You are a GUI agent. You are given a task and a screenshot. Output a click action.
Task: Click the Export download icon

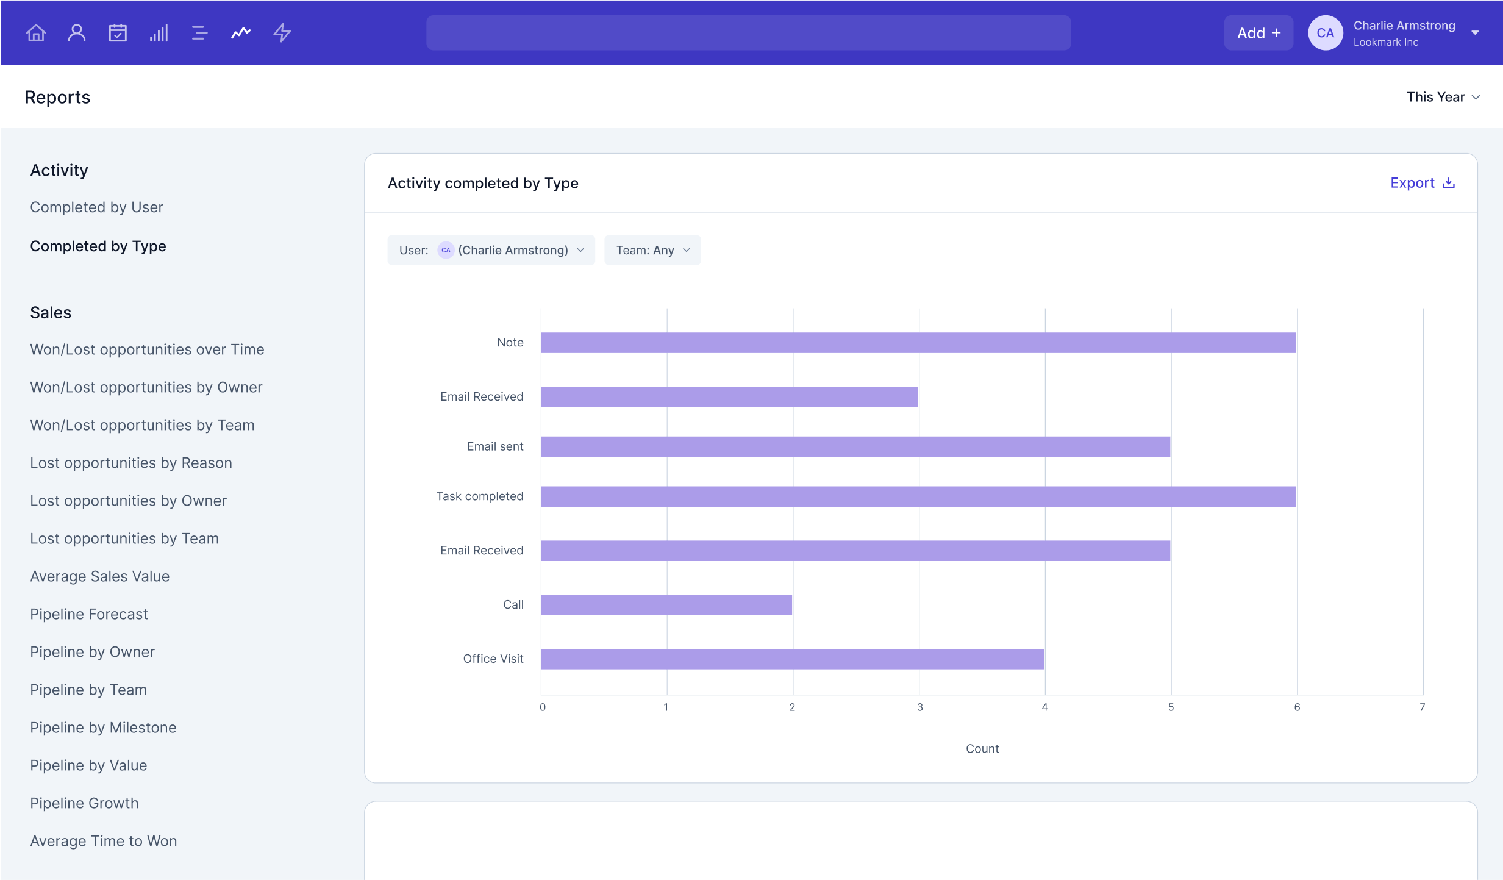[1451, 182]
